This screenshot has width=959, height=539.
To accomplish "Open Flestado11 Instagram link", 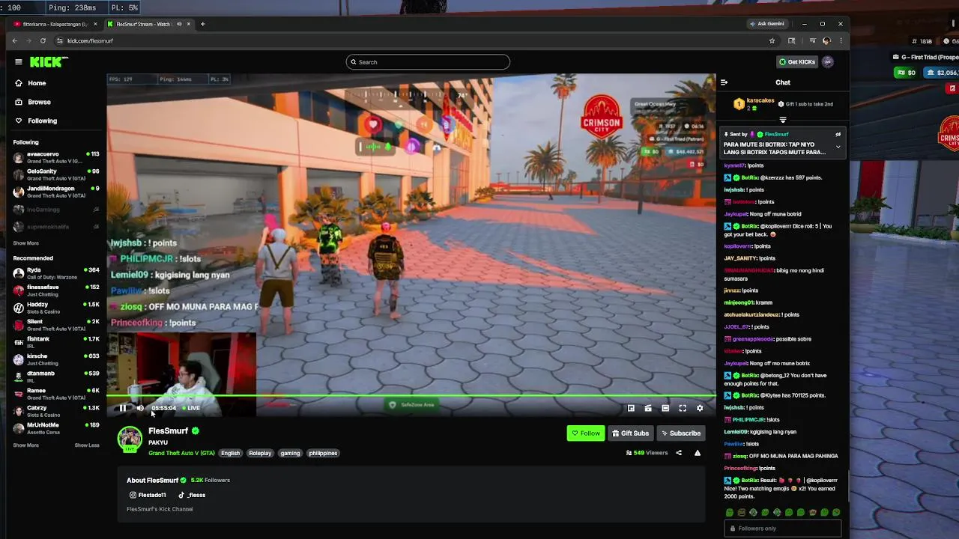I will [x=147, y=495].
